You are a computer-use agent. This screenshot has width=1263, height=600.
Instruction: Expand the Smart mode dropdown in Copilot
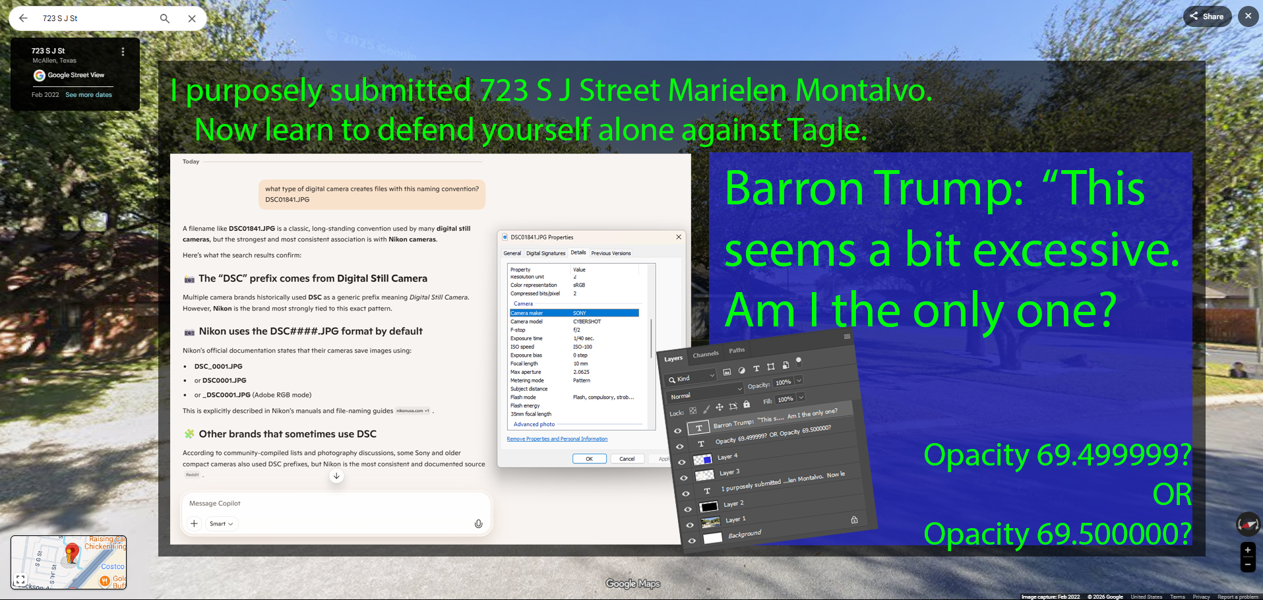tap(221, 524)
